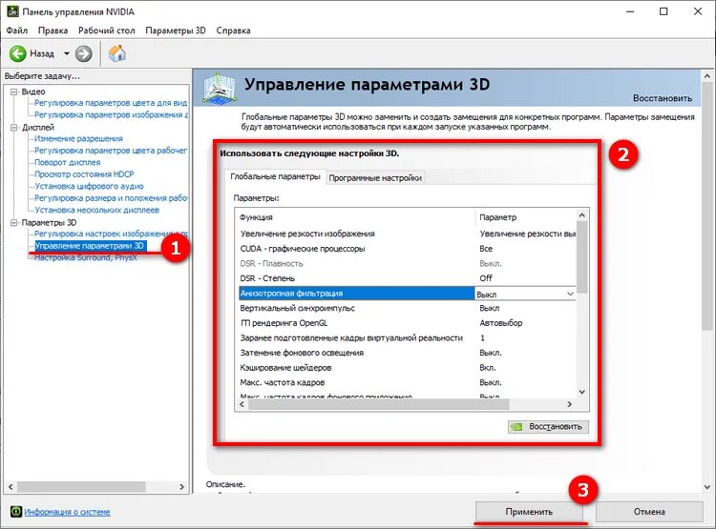
Task: Click the main panel scroll-up arrow
Action: coord(707,76)
